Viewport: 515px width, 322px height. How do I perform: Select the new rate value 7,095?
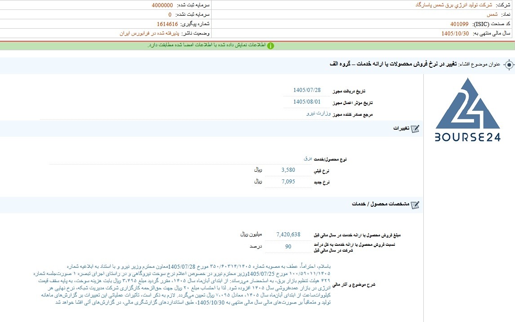pos(288,181)
